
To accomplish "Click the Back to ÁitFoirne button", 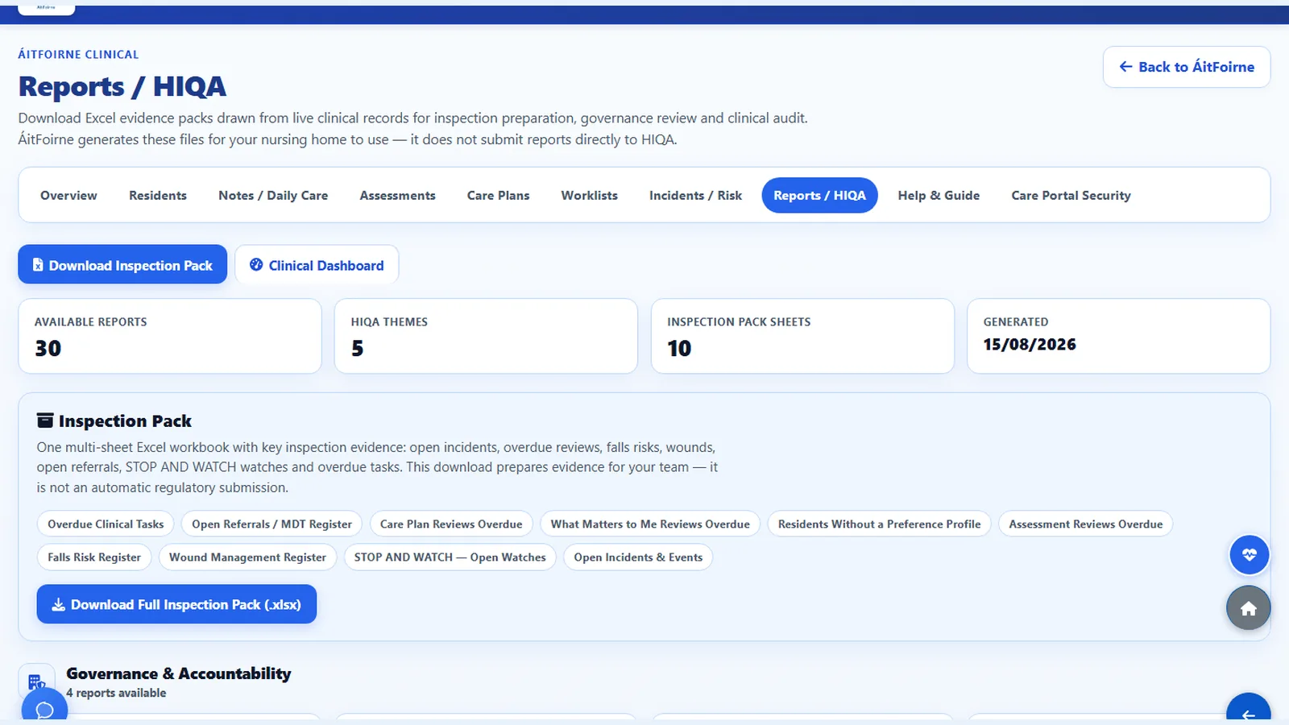I will click(1187, 67).
